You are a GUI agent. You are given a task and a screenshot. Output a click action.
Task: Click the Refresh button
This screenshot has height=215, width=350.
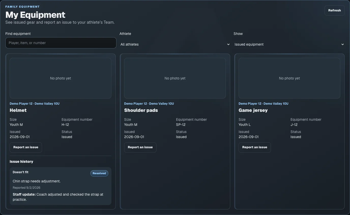334,10
